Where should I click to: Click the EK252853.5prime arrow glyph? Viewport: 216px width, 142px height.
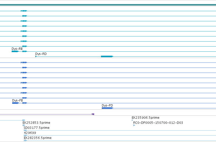[x=24, y=125]
